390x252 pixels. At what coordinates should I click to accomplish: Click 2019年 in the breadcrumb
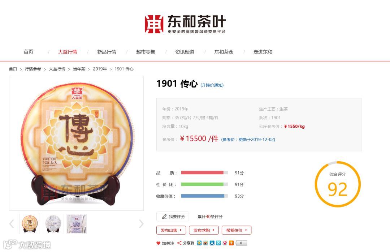[100, 69]
